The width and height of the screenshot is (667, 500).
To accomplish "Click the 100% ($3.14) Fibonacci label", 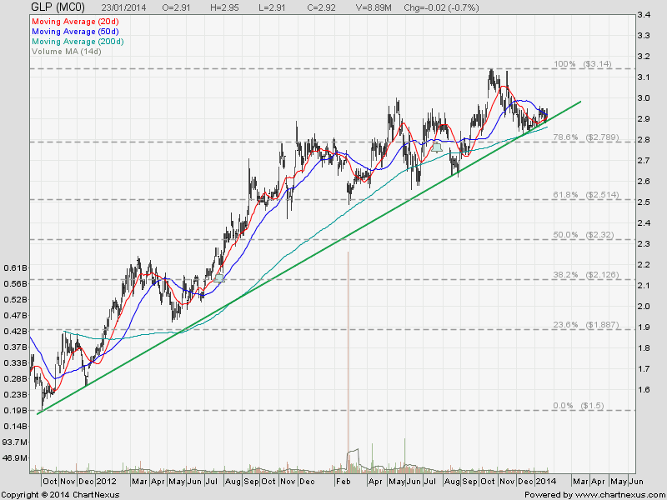I will [x=582, y=64].
